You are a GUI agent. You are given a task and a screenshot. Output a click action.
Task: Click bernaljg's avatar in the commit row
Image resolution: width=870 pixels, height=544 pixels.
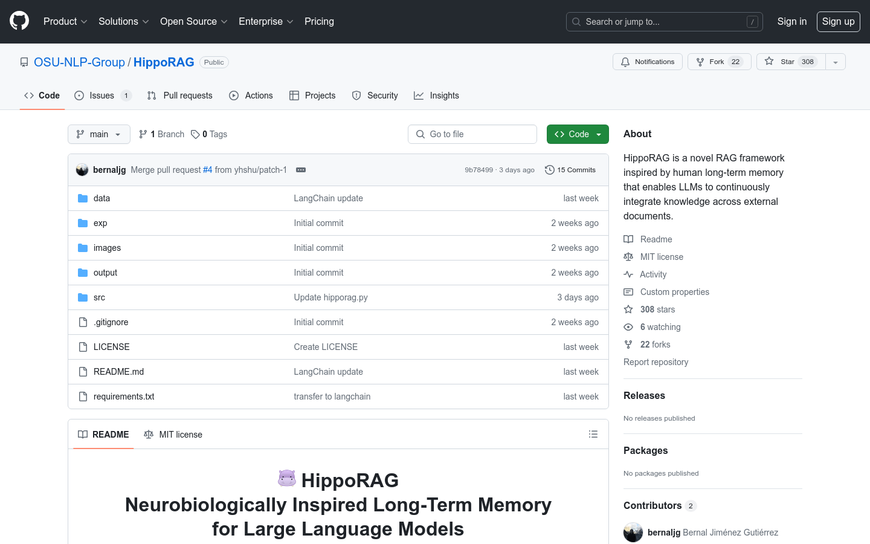[82, 170]
